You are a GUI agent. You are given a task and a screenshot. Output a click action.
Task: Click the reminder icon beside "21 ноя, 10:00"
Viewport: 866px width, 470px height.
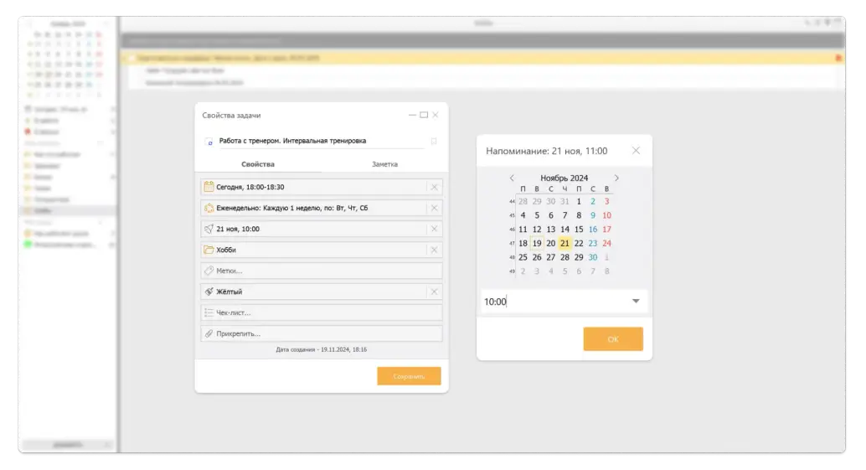209,229
